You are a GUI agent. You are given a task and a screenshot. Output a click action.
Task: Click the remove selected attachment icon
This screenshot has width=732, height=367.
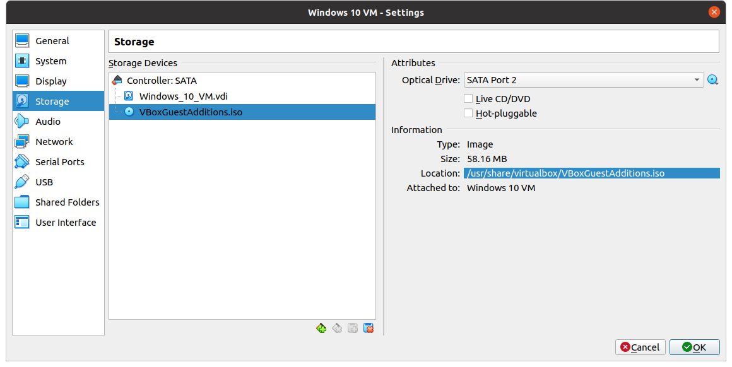pyautogui.click(x=369, y=329)
